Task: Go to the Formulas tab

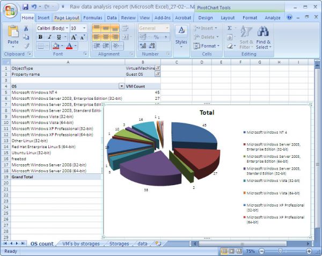Action: 93,18
